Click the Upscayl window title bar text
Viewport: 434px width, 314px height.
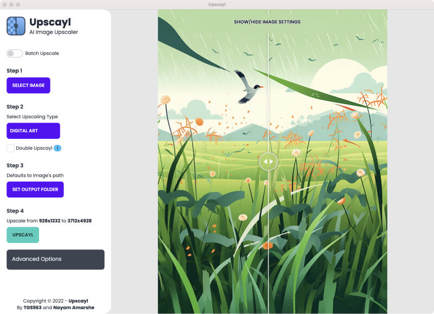pos(217,4)
